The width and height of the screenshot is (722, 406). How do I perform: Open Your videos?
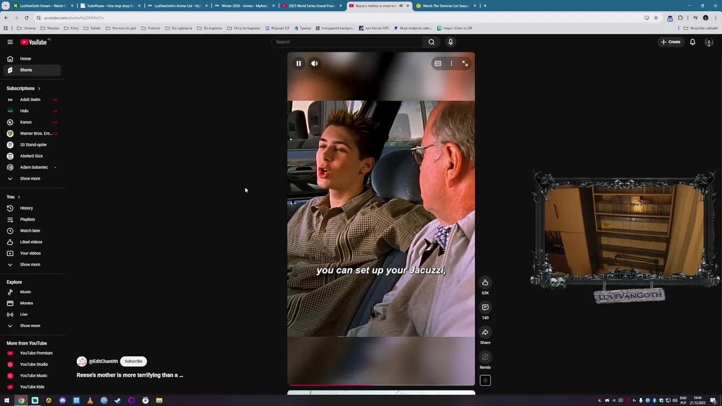[32, 253]
